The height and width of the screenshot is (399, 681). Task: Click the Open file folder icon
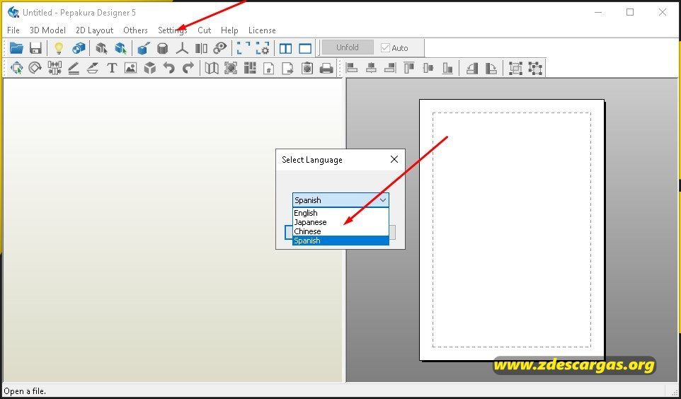click(16, 48)
